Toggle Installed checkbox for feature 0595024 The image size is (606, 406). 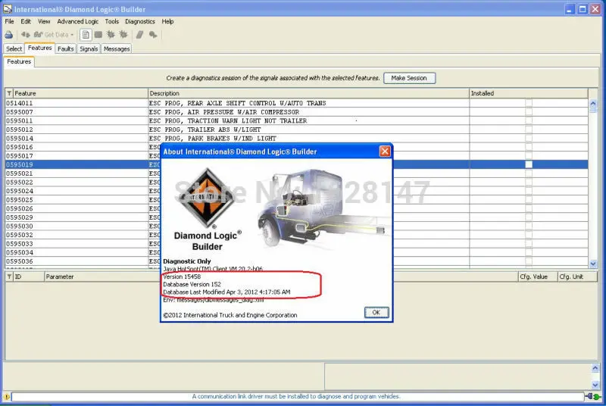click(529, 191)
